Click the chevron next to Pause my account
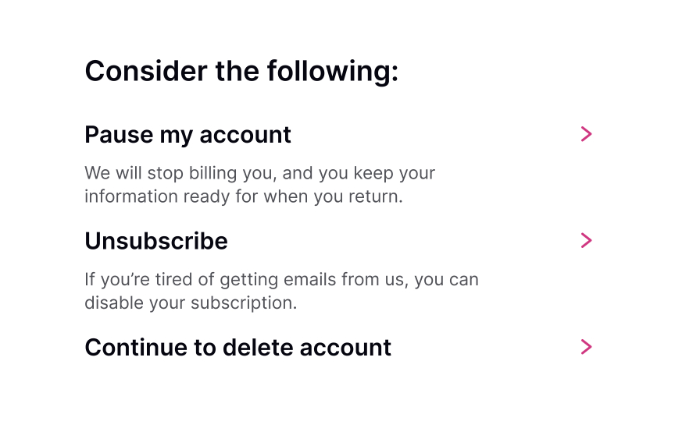675x421 pixels. (587, 134)
